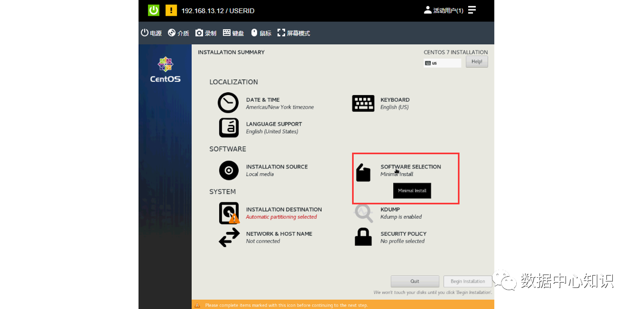Click the 192.168.13.12 / USERID title
The height and width of the screenshot is (309, 635).
(218, 11)
